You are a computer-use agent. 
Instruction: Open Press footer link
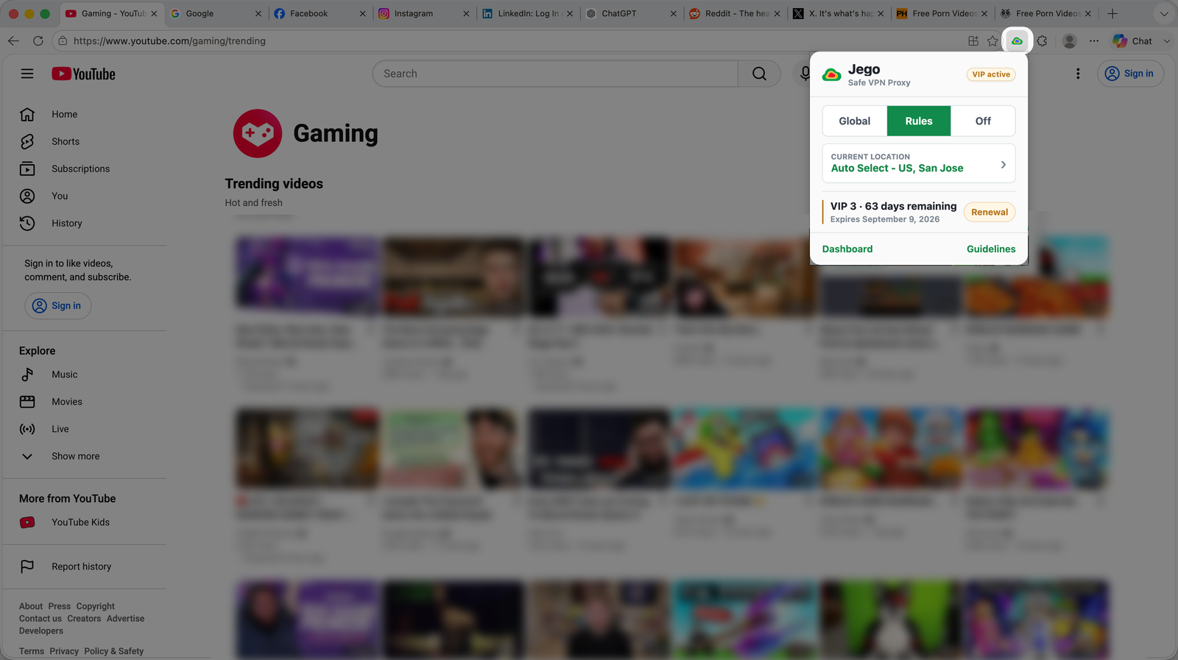click(60, 606)
